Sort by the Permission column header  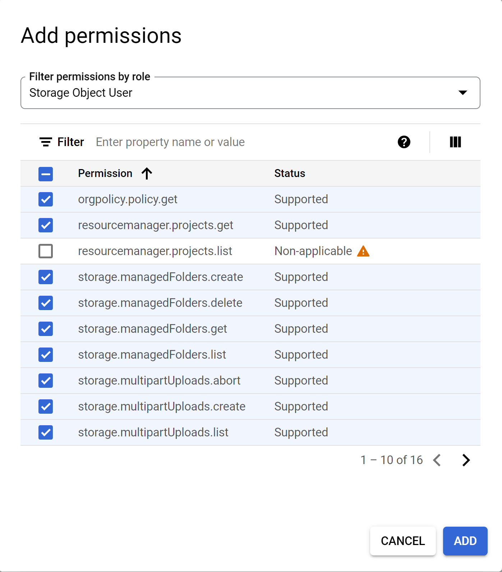(105, 173)
